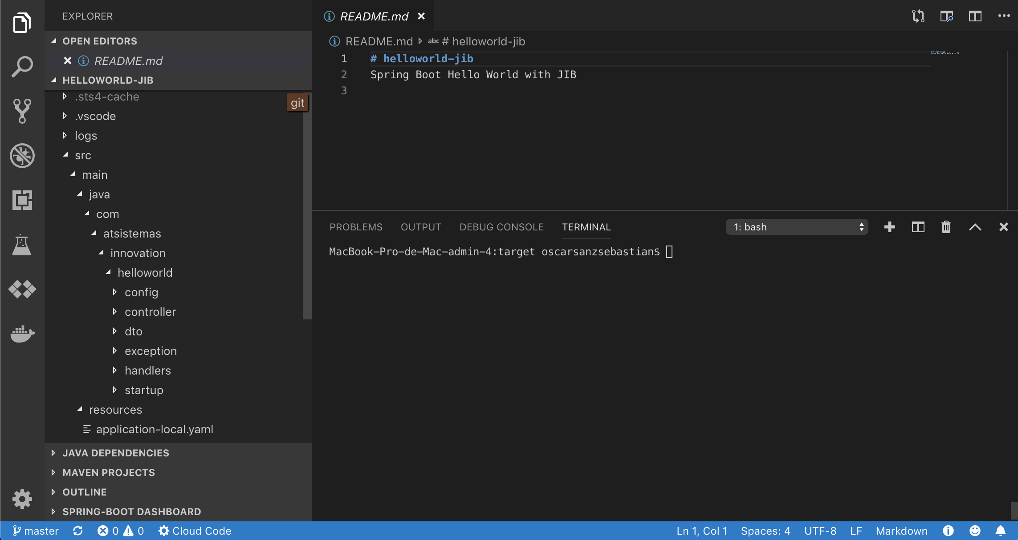Kill terminal with trash icon
This screenshot has width=1018, height=540.
click(946, 227)
